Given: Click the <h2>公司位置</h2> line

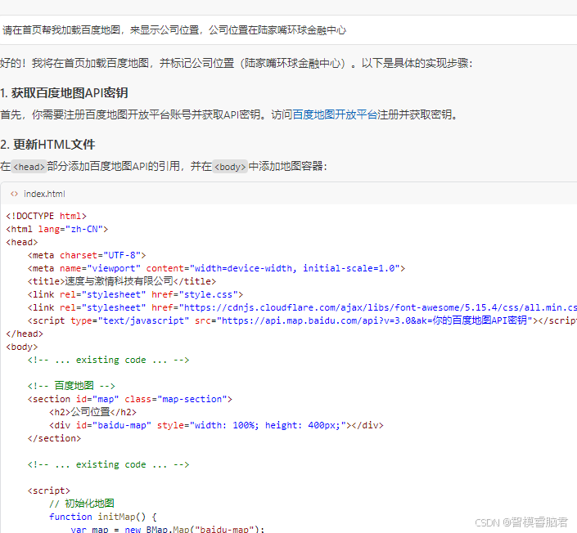Looking at the screenshot, I should point(93,412).
